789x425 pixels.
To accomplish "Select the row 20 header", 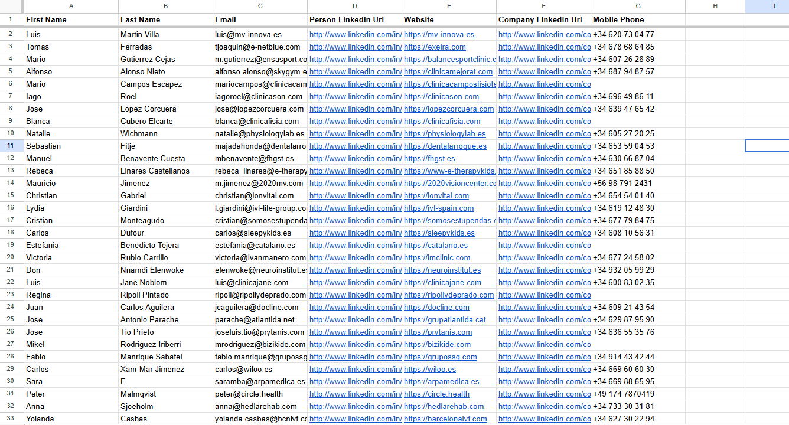I will coord(11,257).
